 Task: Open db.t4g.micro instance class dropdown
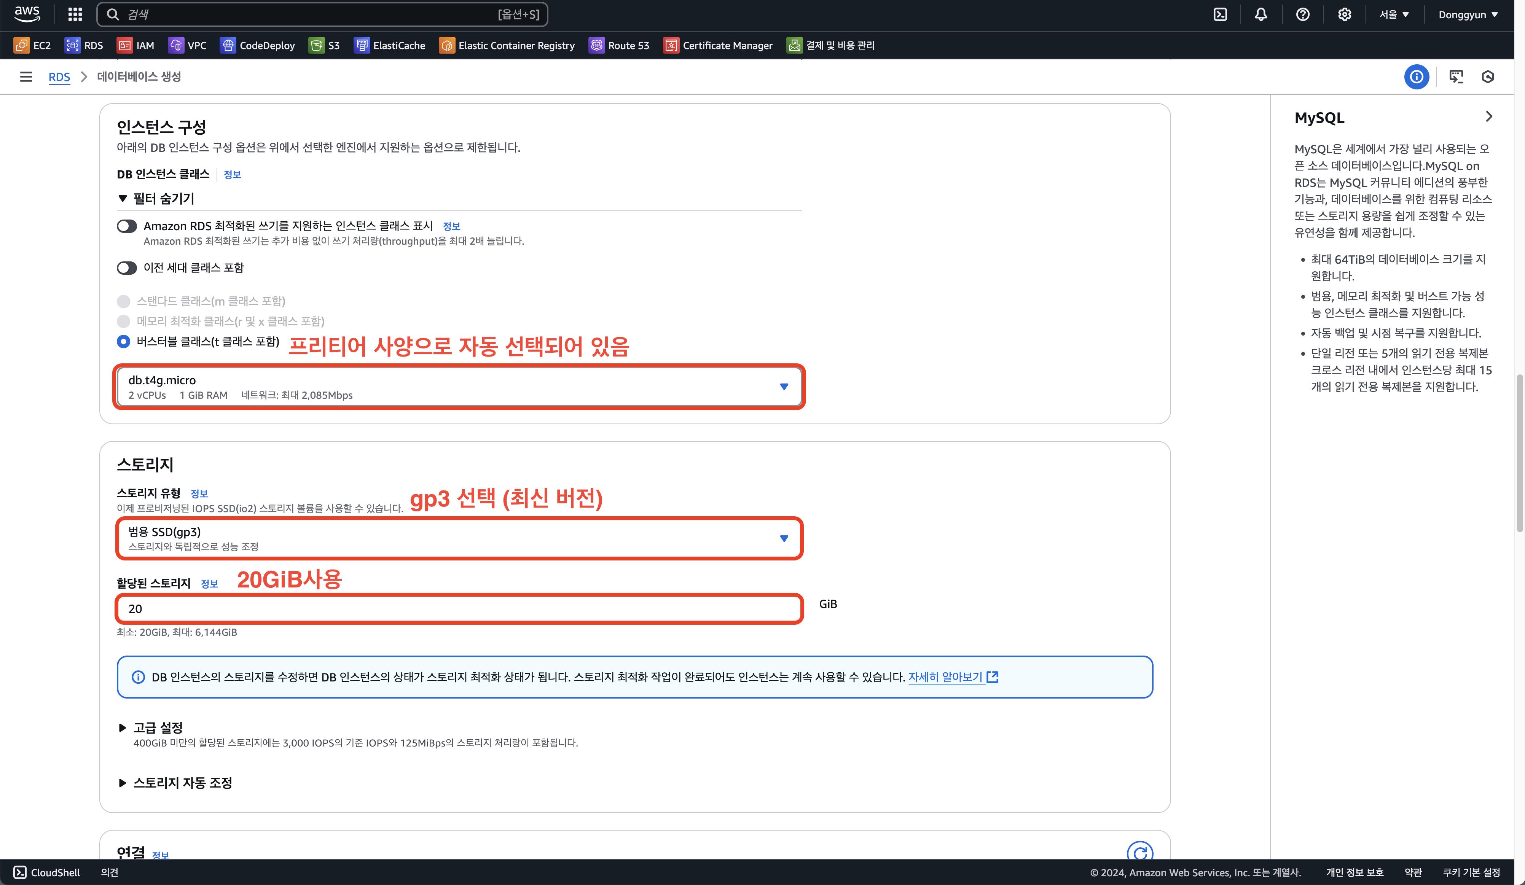pos(459,387)
